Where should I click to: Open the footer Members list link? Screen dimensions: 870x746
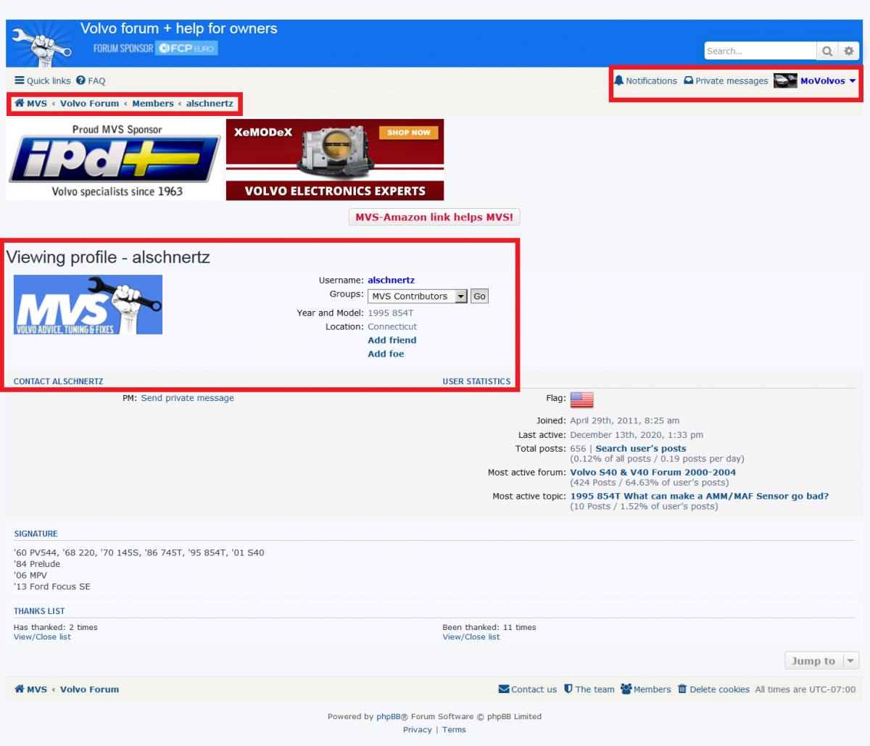point(646,689)
